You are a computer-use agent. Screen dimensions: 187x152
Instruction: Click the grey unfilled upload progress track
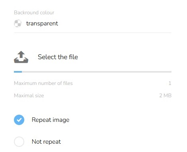pyautogui.click(x=97, y=72)
